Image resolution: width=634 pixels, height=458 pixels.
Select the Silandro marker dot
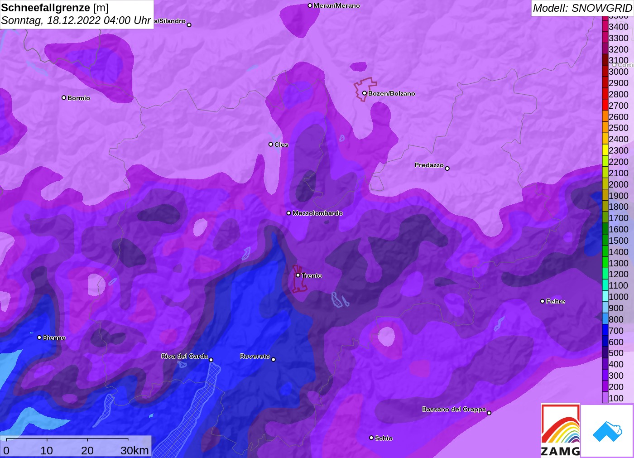189,25
